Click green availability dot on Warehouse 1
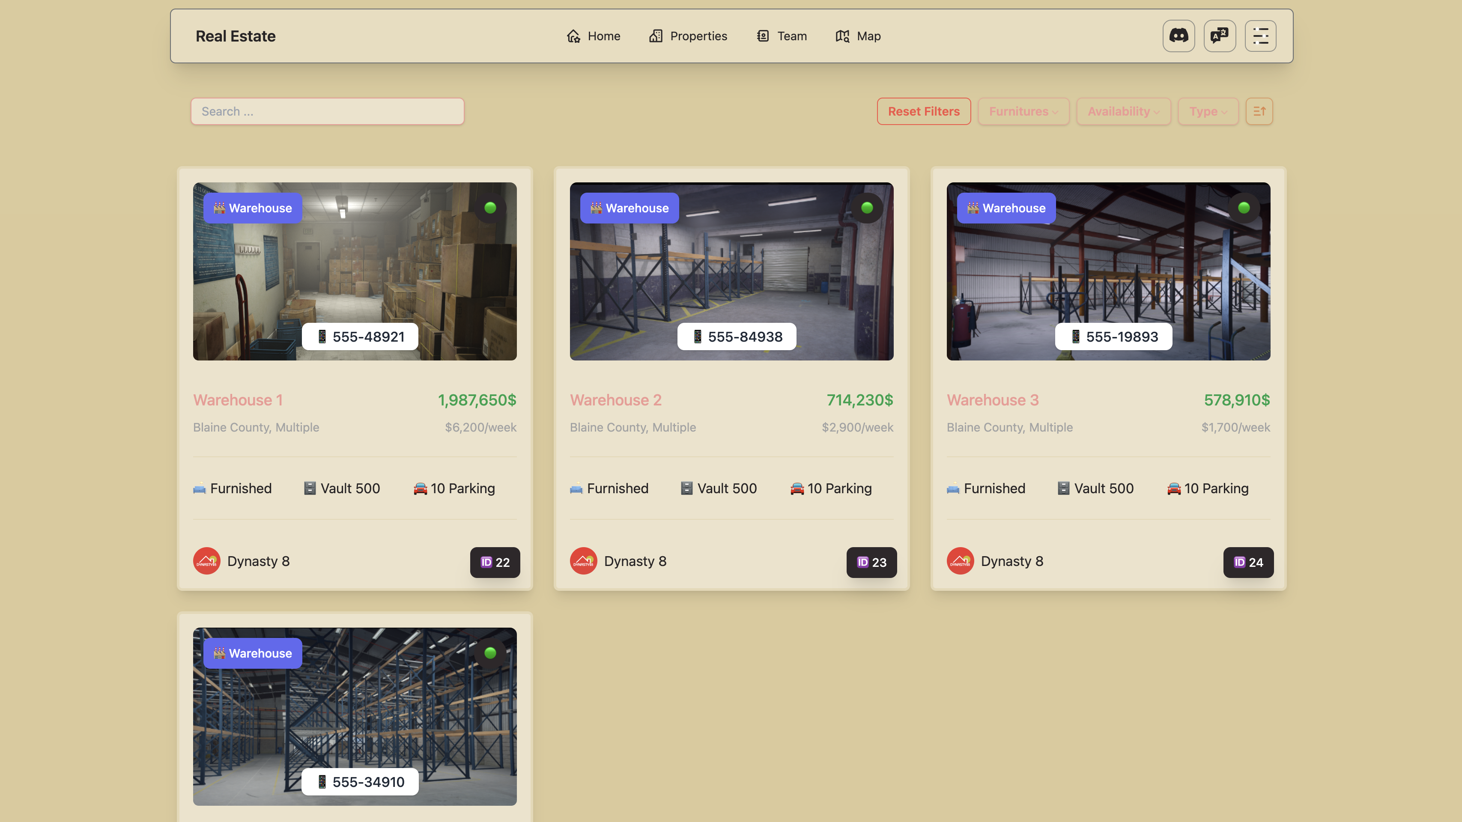This screenshot has width=1462, height=822. pyautogui.click(x=490, y=208)
